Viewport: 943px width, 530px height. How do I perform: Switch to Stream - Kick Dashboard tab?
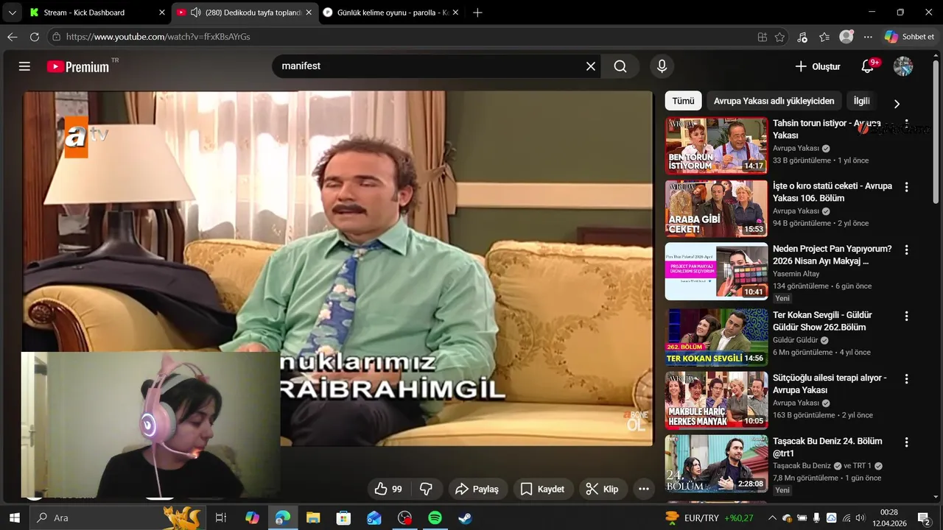[x=96, y=13]
